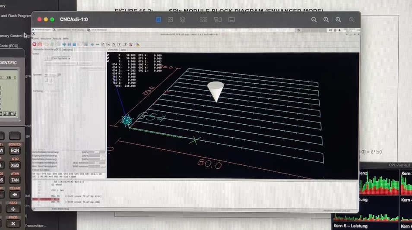Select the X view icon

point(114,44)
